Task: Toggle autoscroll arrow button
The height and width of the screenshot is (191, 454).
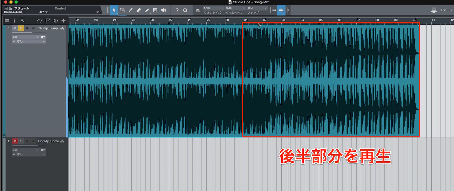Action: click(281, 10)
